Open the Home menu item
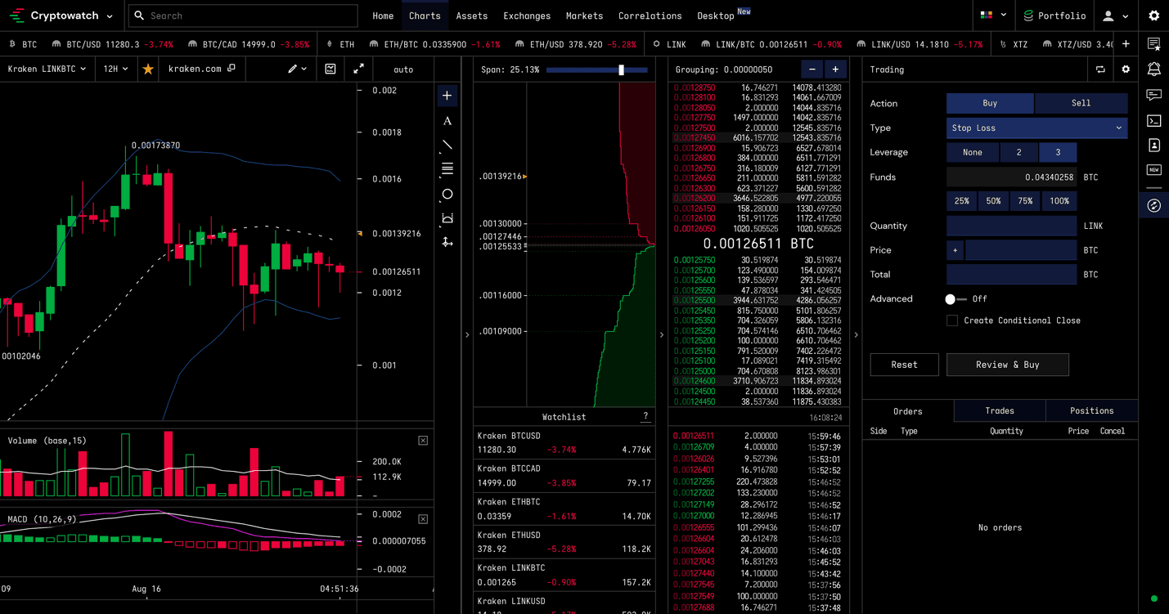 [383, 16]
